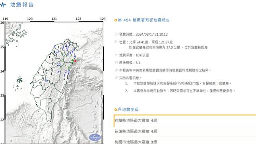The width and height of the screenshot is (256, 144).
Task: Click the 本報告係中央氣象署地震觀測網 sentence
Action: [x=165, y=70]
